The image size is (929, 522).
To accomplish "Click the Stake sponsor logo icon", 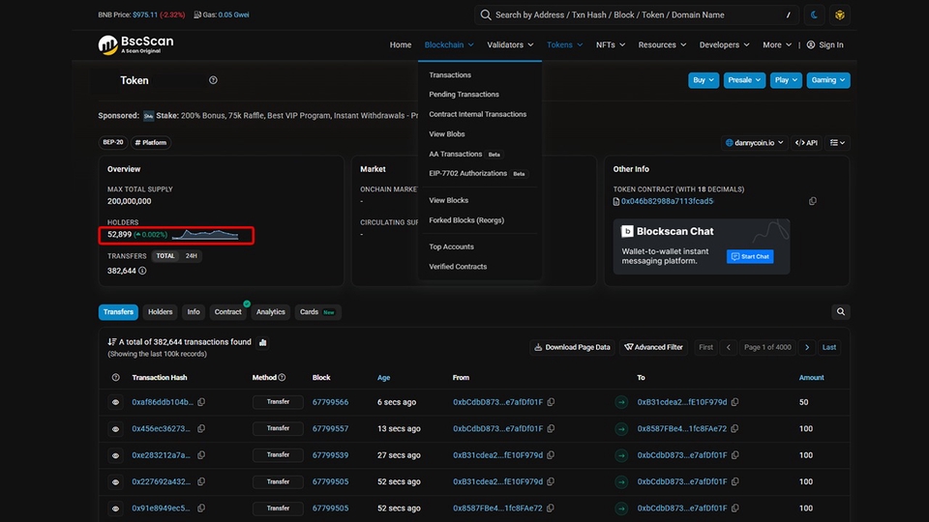I will [x=148, y=116].
